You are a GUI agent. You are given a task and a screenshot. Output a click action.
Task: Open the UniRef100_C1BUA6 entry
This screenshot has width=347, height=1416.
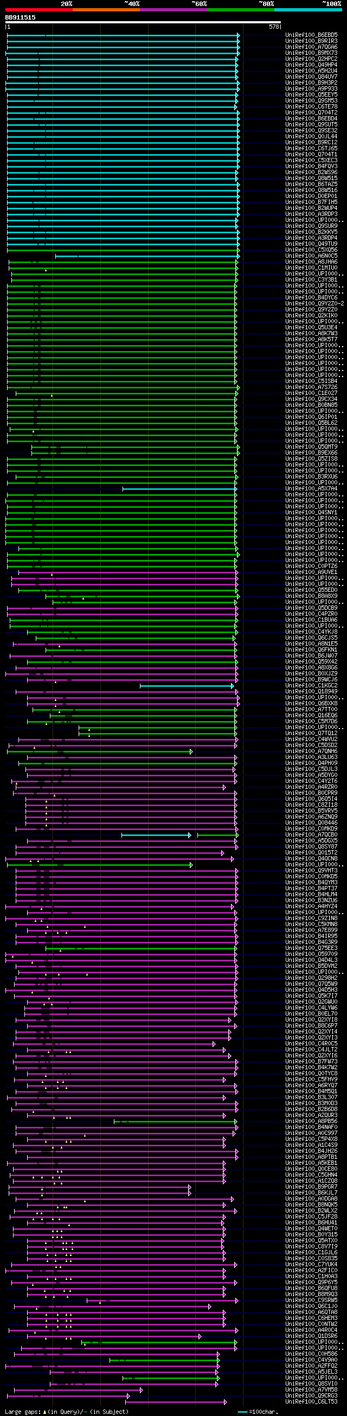coord(311,620)
